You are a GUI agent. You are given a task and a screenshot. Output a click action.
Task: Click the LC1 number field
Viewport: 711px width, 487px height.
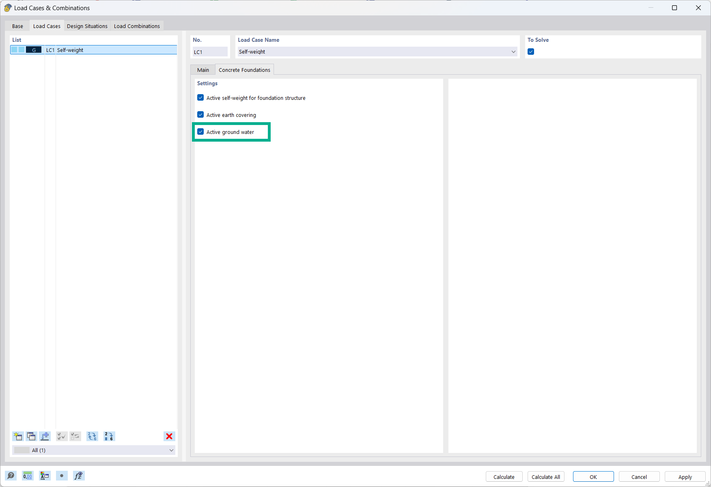210,52
